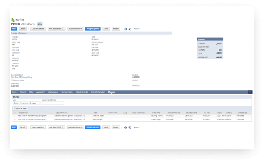Click the top Authorize Return button

pos(75,29)
